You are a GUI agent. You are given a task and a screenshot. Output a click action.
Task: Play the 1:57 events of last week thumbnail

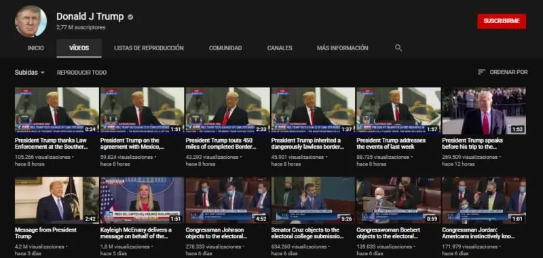[398, 111]
